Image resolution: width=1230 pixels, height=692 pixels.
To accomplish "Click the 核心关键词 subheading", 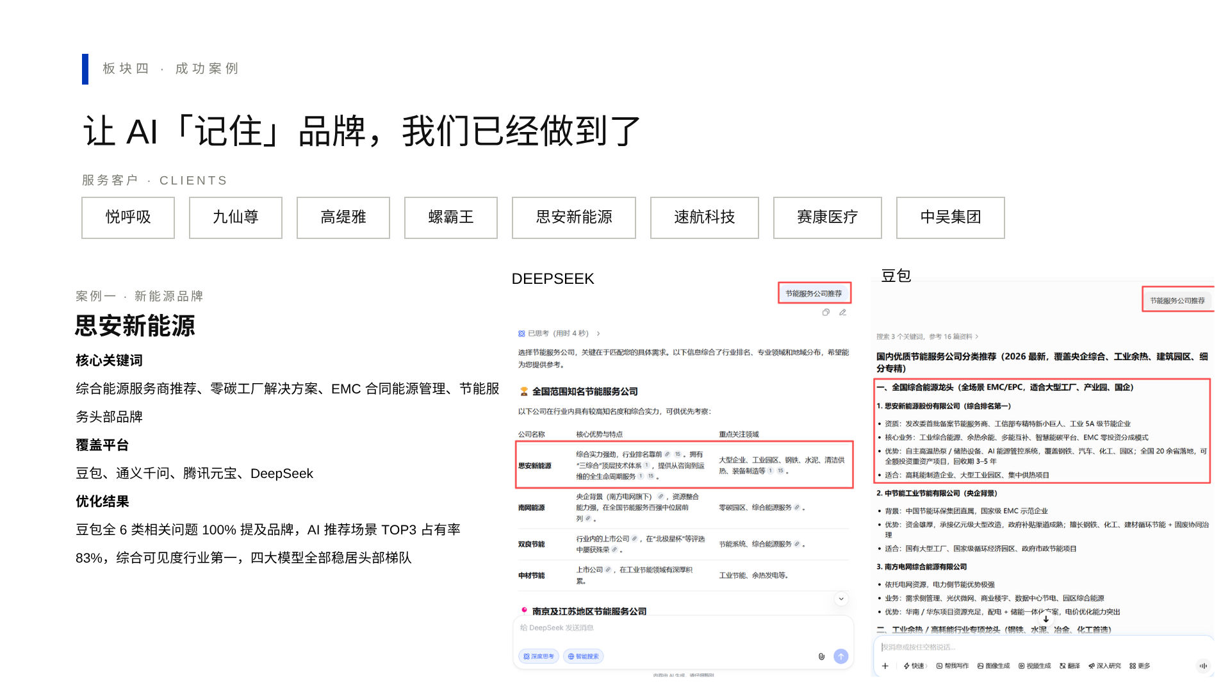I will click(110, 361).
